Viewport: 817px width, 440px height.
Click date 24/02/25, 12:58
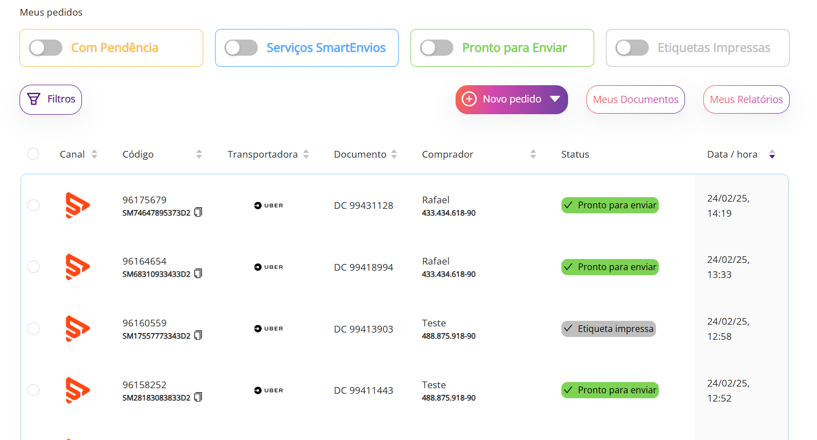click(x=728, y=329)
